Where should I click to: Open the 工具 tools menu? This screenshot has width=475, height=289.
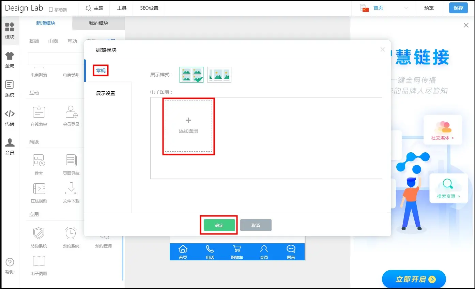coord(122,8)
